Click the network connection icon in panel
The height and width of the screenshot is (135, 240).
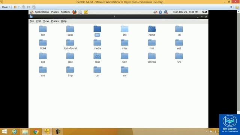165,12
